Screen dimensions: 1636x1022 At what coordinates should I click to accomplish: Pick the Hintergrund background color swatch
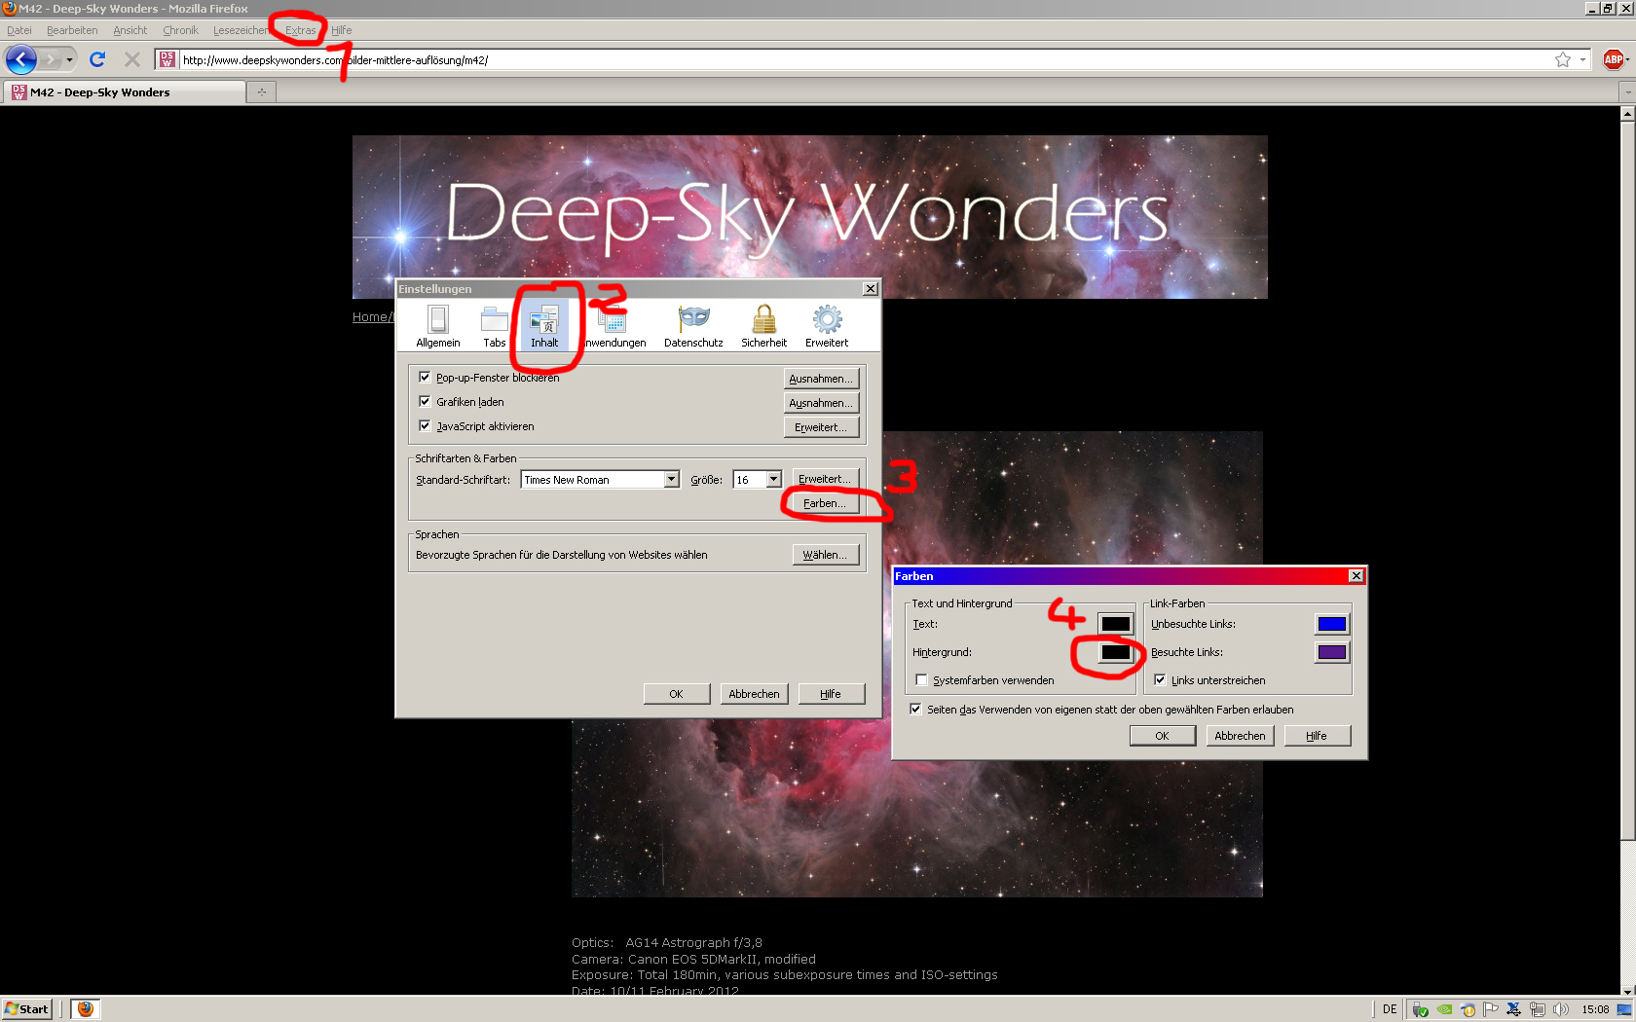[x=1115, y=652]
